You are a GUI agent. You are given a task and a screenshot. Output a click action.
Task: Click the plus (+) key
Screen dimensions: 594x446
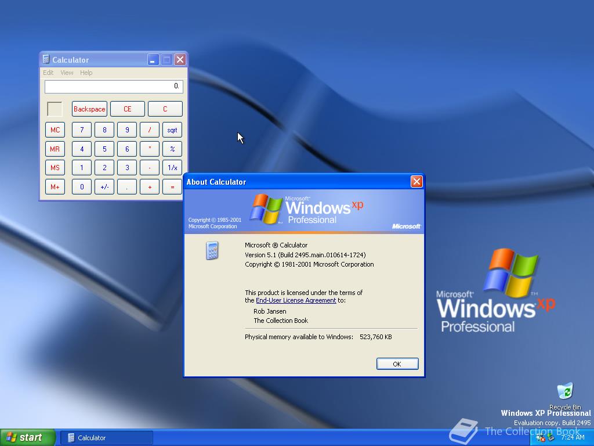point(150,186)
